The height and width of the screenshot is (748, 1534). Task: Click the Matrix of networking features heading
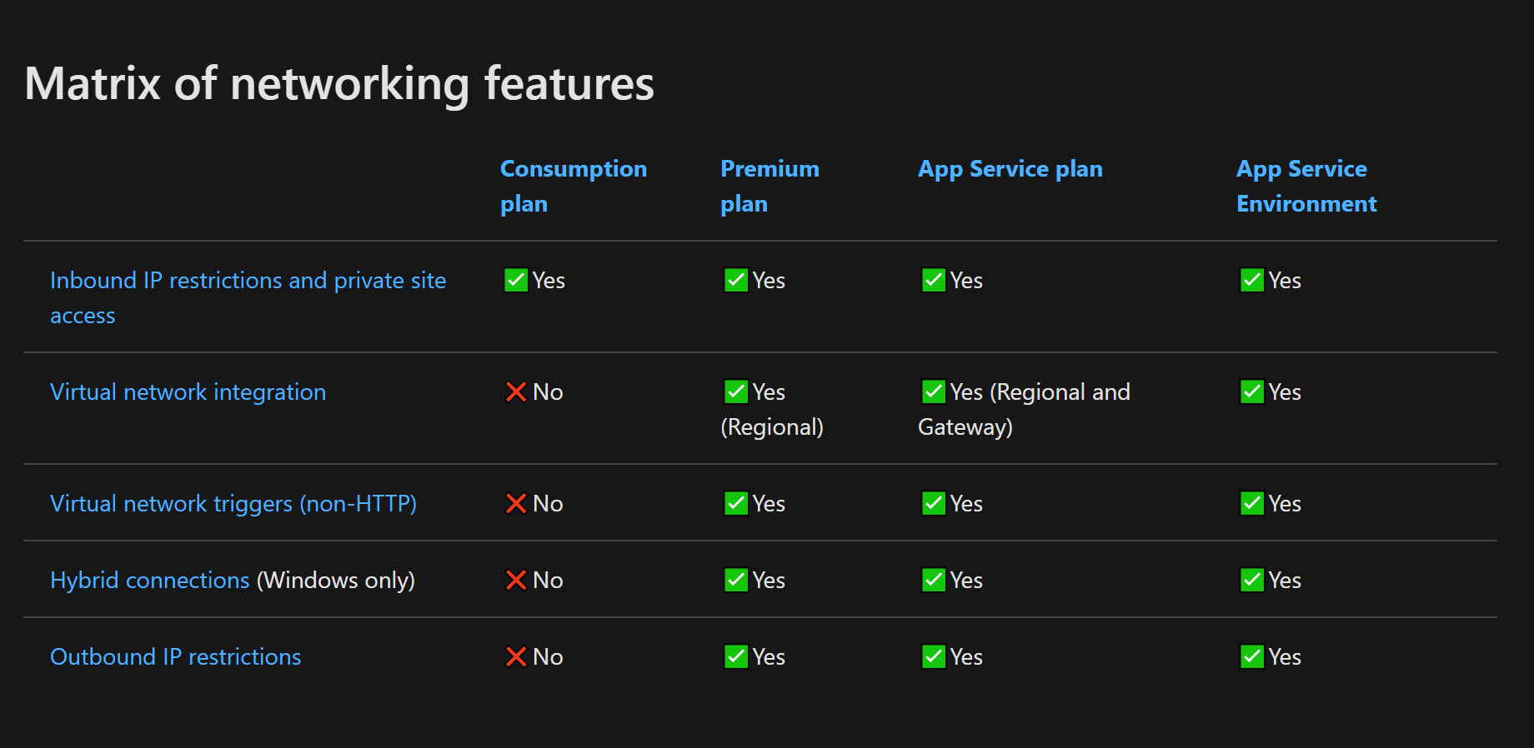(x=339, y=84)
